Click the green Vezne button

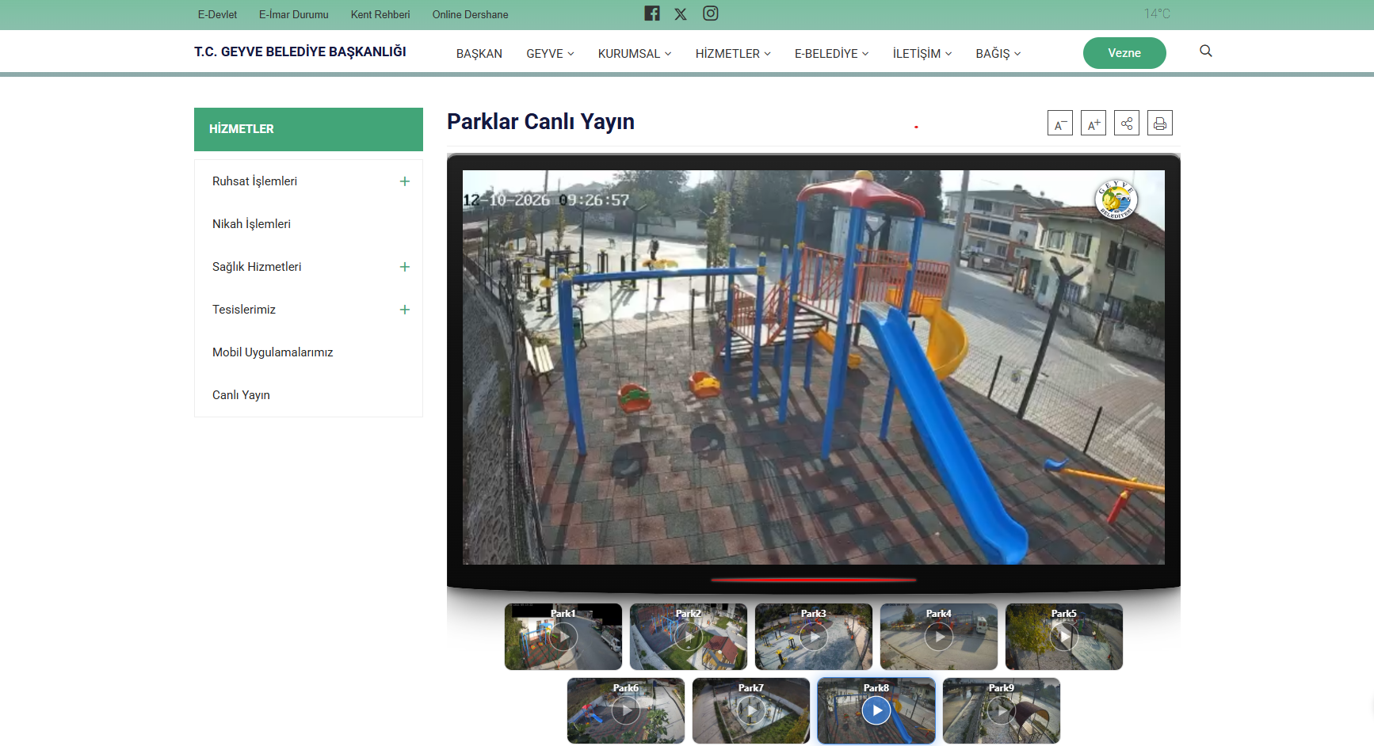coord(1124,53)
